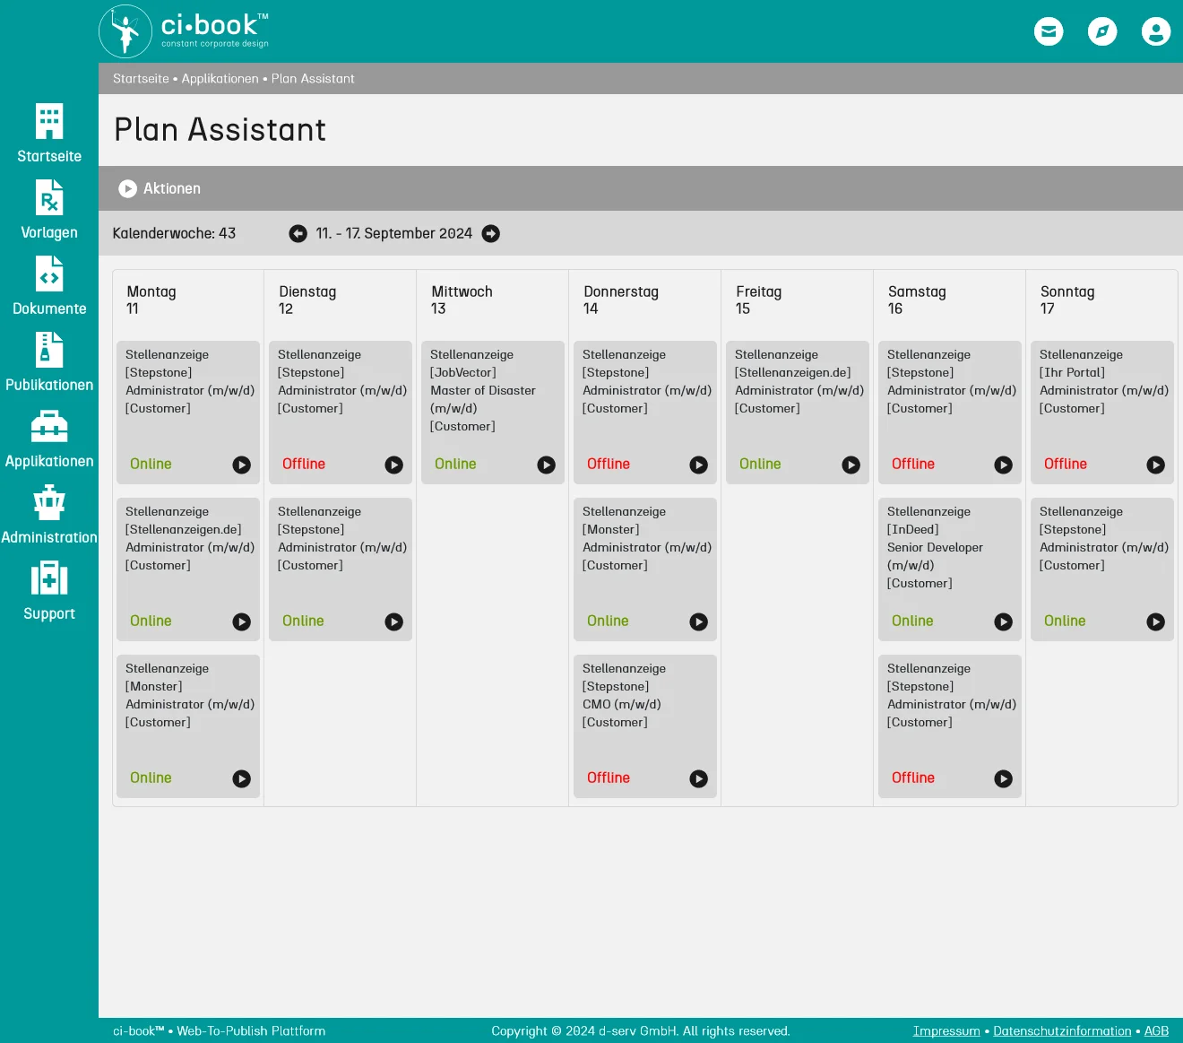Select Senior Developer InDeed card text
Viewport: 1183px width, 1043px height.
pyautogui.click(x=935, y=547)
